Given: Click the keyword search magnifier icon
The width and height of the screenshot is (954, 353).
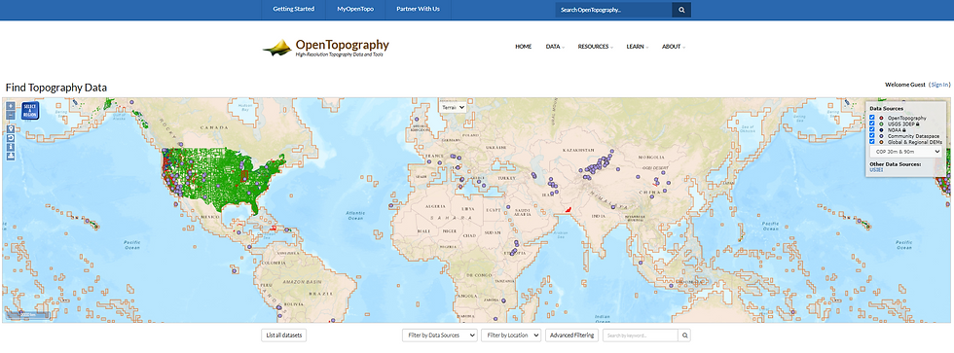Looking at the screenshot, I should [x=684, y=335].
